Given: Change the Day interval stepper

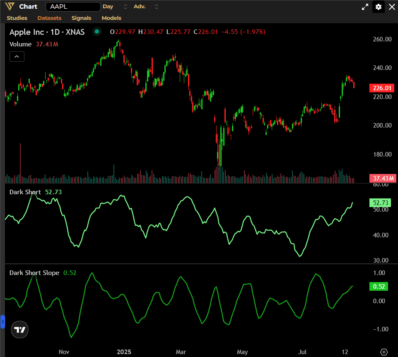Looking at the screenshot, I should (125, 7).
